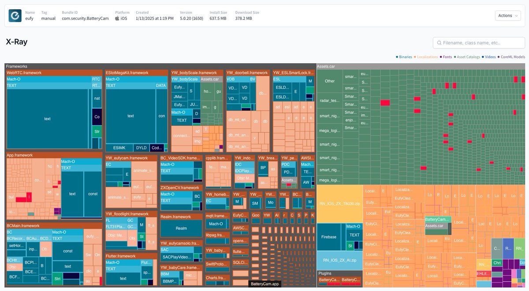Select the YW_ESLSmartLock framework header
This screenshot has width=529, height=291.
click(x=293, y=73)
